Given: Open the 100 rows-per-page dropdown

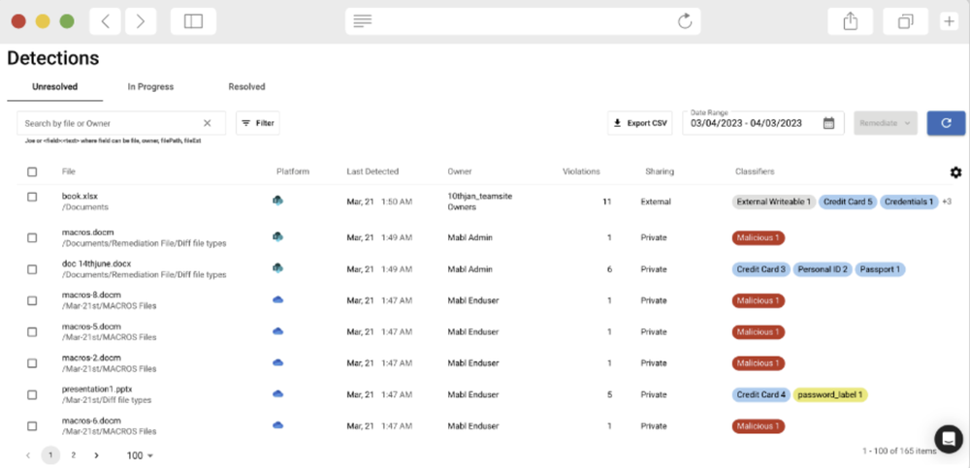Looking at the screenshot, I should [141, 455].
